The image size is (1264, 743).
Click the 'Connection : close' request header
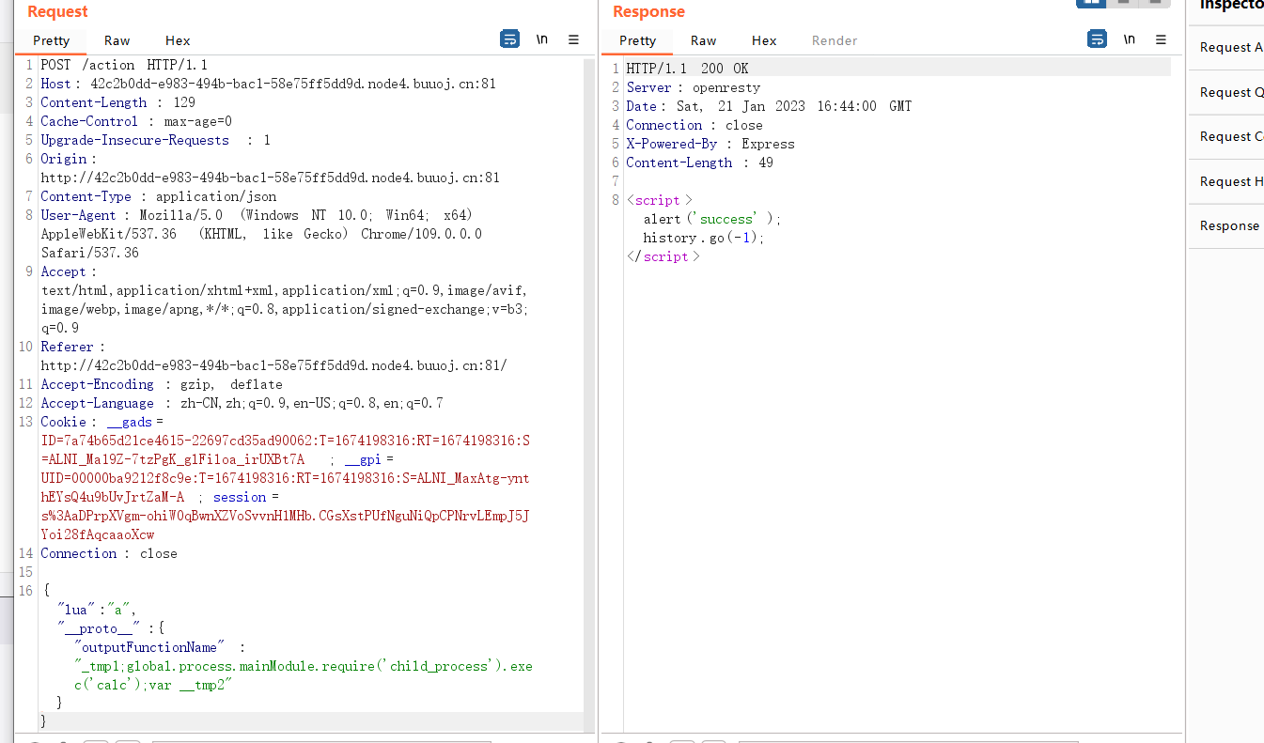[x=109, y=553]
